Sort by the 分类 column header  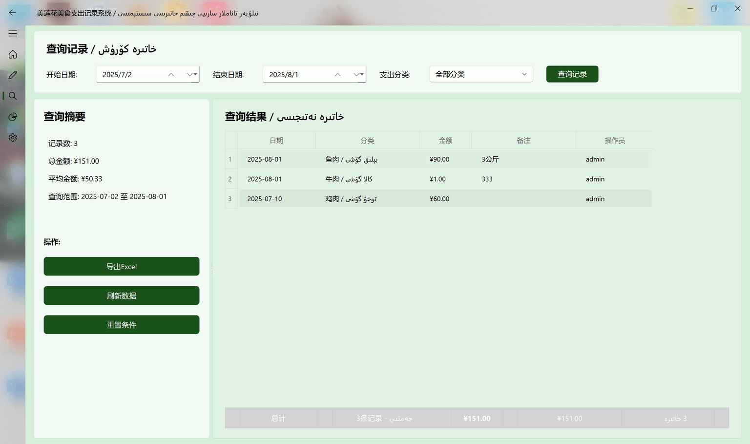tap(367, 140)
